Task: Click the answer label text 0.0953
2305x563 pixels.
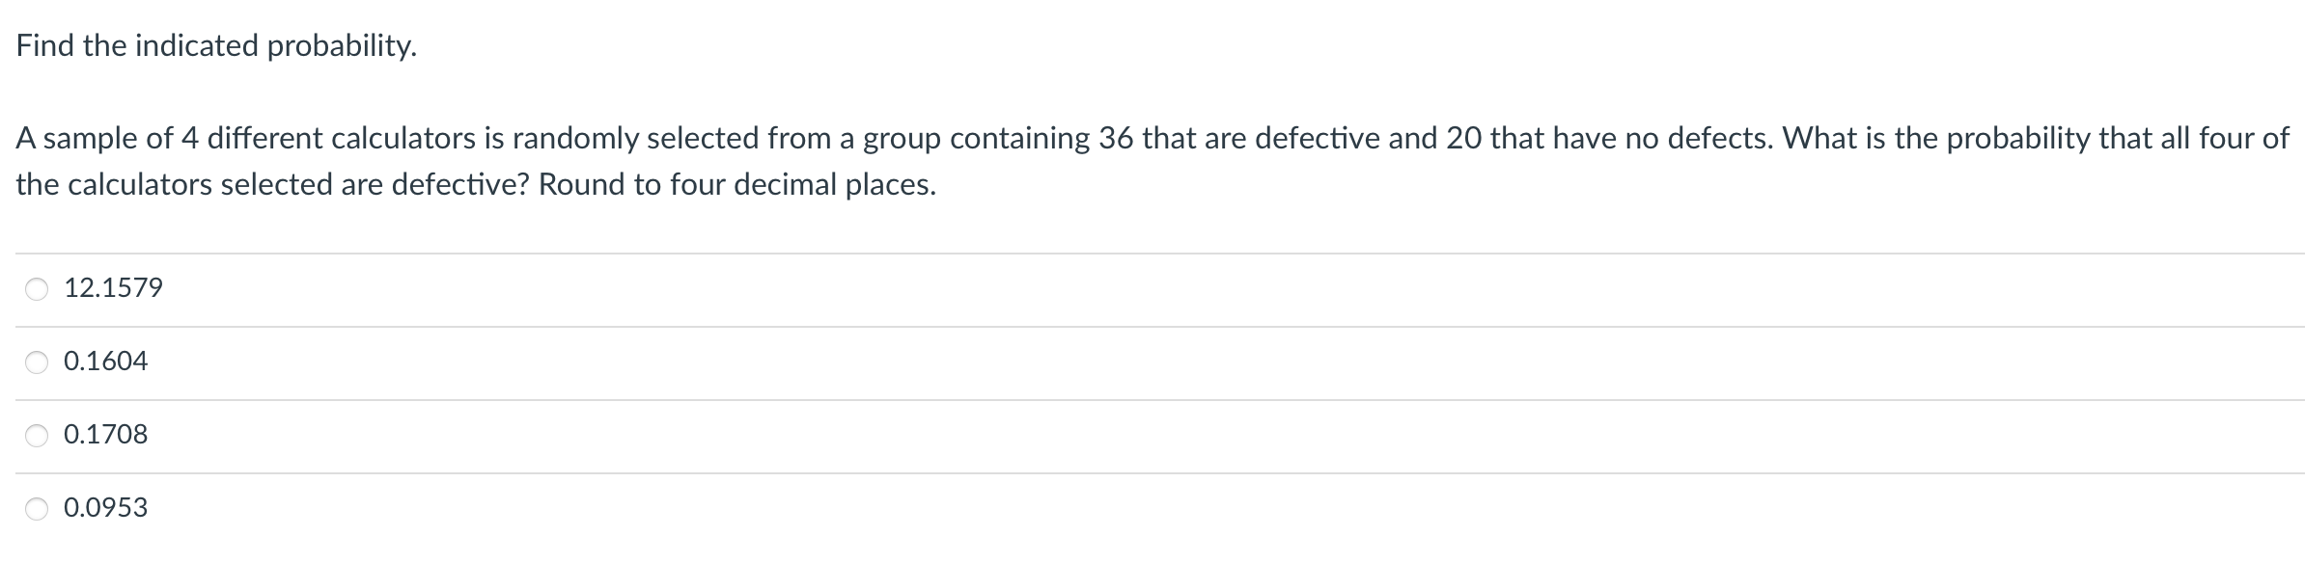Action: click(106, 508)
